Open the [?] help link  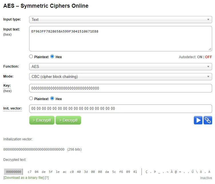(x=47, y=178)
